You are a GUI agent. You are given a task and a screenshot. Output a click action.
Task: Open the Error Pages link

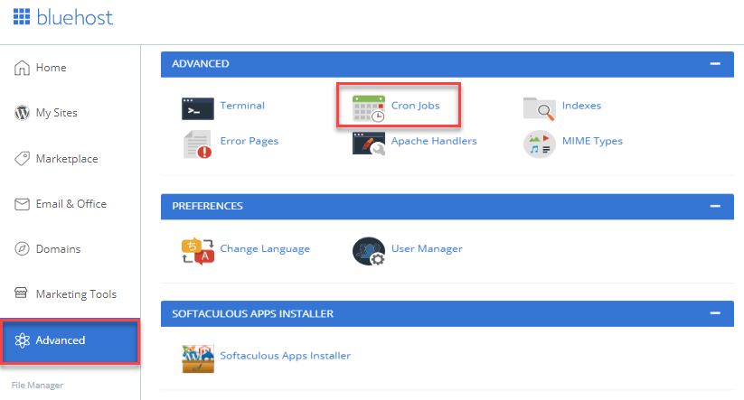(250, 141)
